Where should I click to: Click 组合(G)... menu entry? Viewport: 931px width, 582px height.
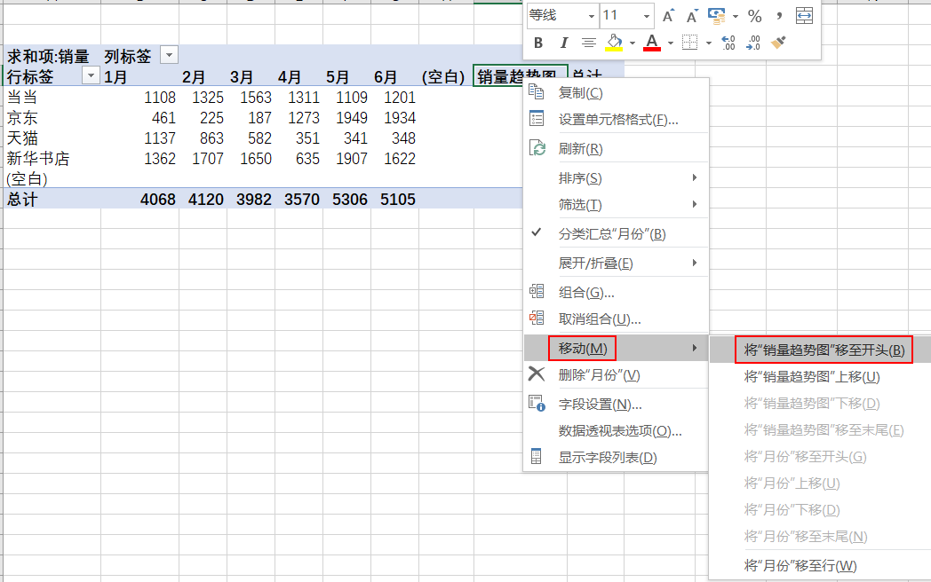pyautogui.click(x=617, y=293)
